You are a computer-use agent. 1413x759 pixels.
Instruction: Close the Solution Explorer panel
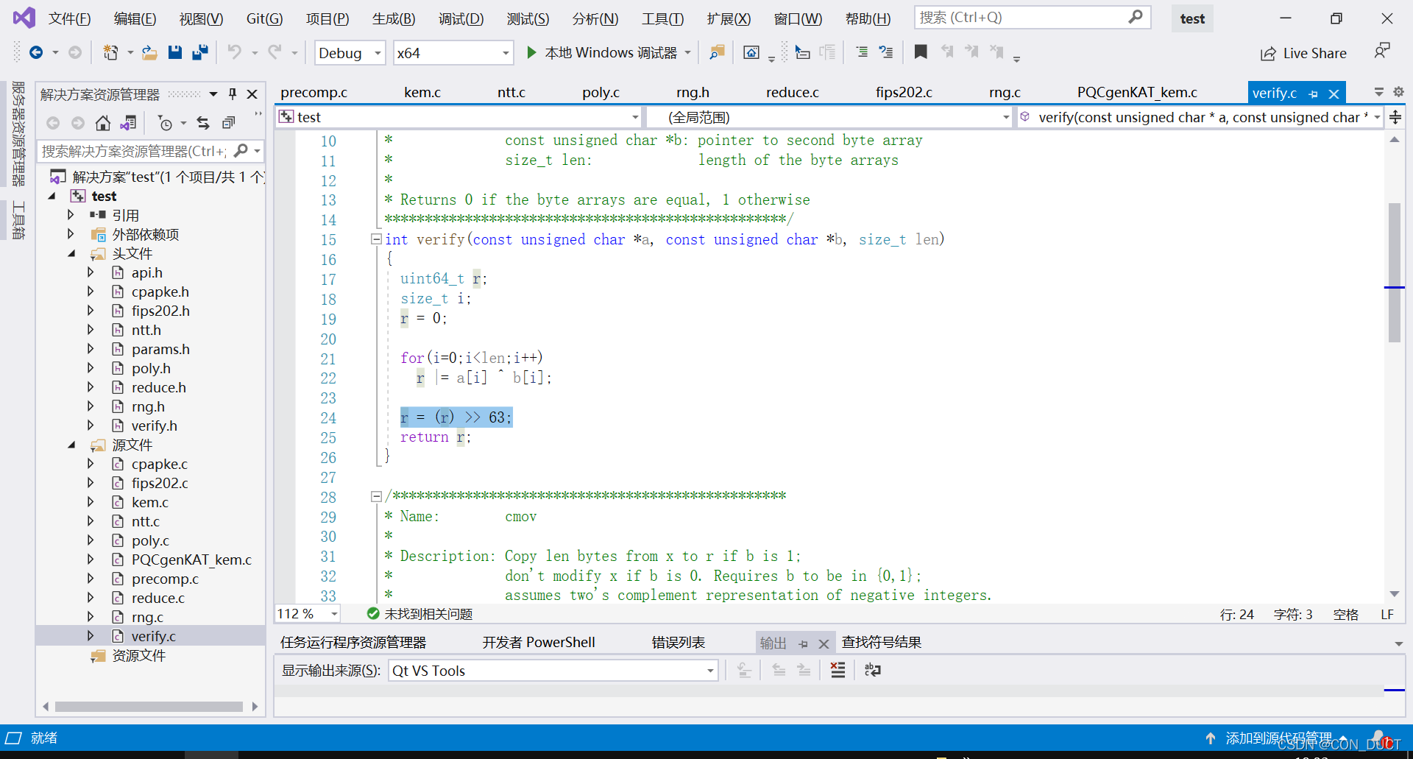click(x=252, y=94)
